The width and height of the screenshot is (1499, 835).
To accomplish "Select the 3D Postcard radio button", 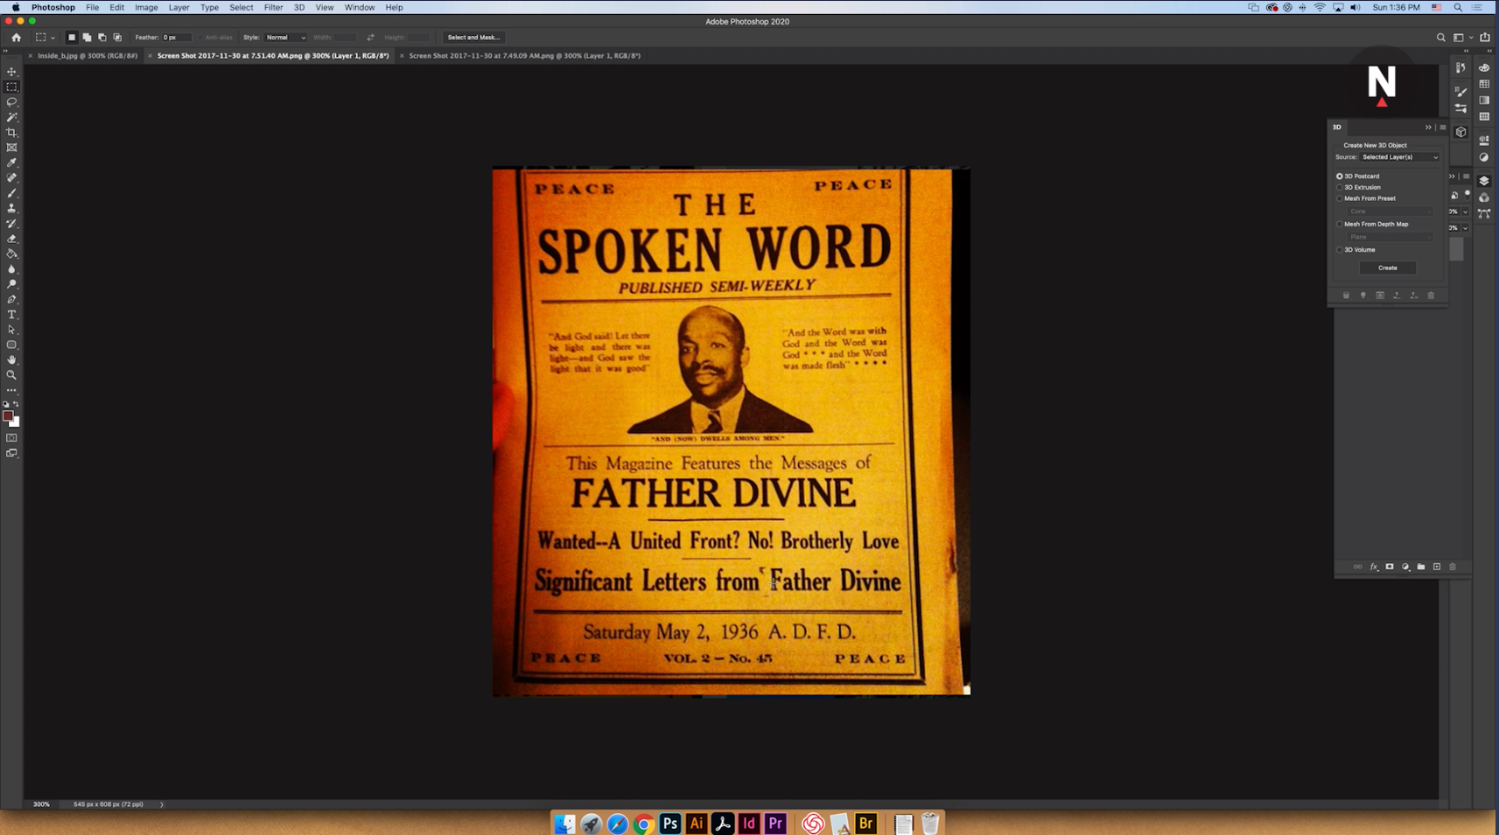I will [x=1339, y=176].
